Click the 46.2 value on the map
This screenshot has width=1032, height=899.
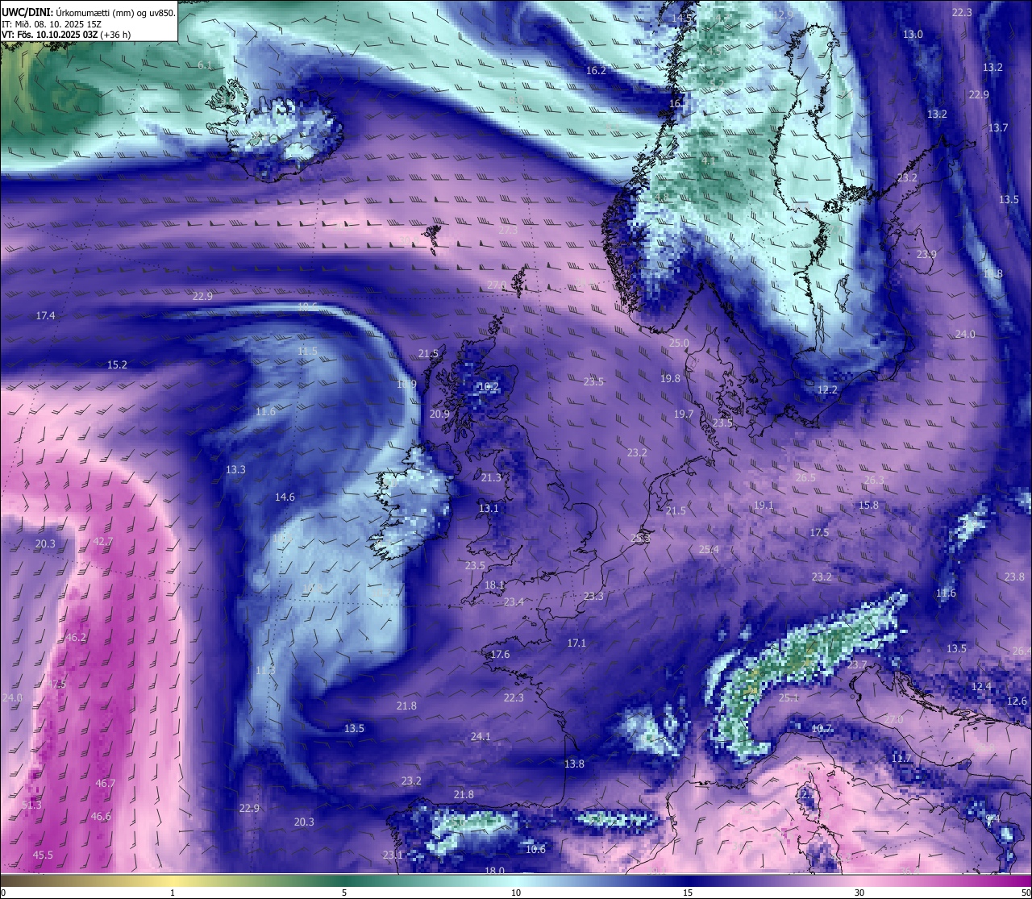(76, 637)
